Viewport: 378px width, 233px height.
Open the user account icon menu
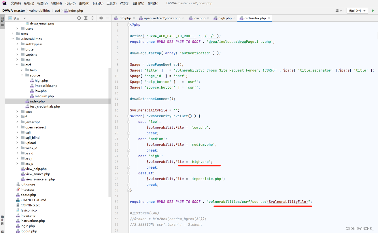click(339, 11)
